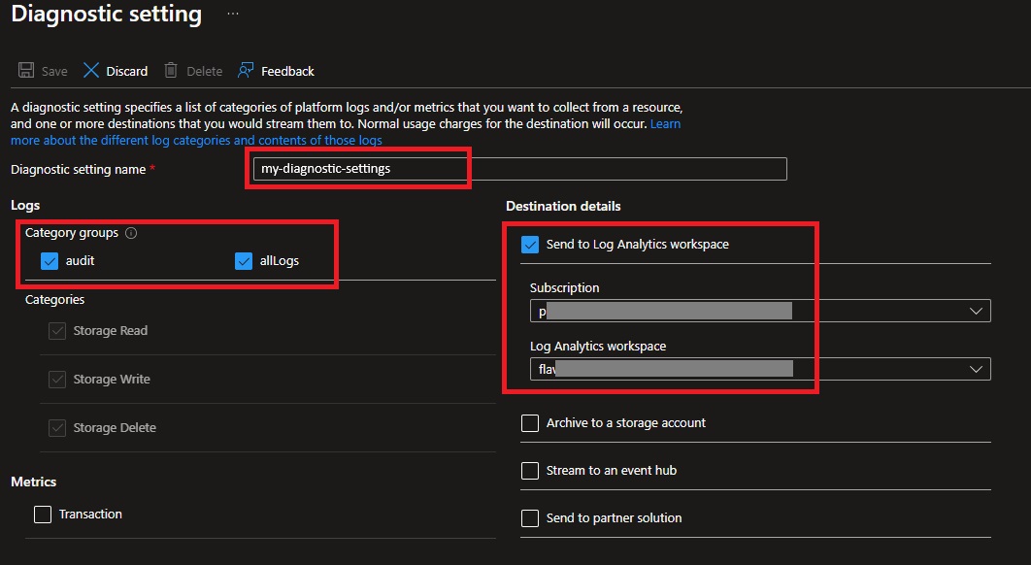Click the Delete button label
Image resolution: width=1031 pixels, height=565 pixels.
tap(205, 71)
